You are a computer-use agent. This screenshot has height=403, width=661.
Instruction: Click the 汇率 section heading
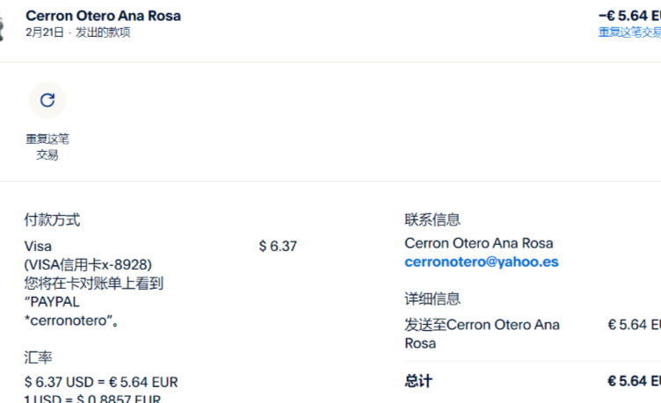tap(38, 357)
